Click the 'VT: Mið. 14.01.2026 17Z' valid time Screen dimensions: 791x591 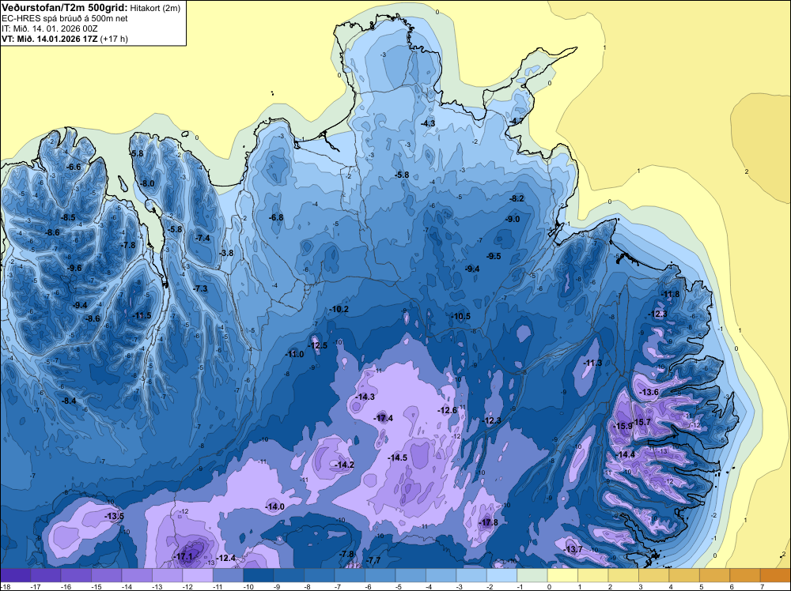50,39
